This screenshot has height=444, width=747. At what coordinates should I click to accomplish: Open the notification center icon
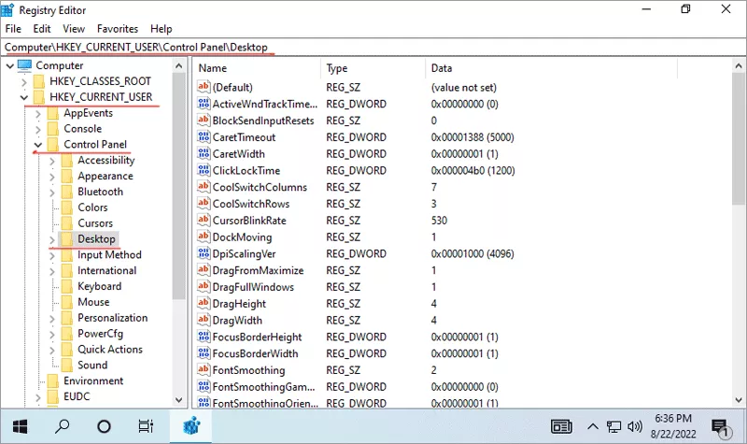[x=724, y=427]
